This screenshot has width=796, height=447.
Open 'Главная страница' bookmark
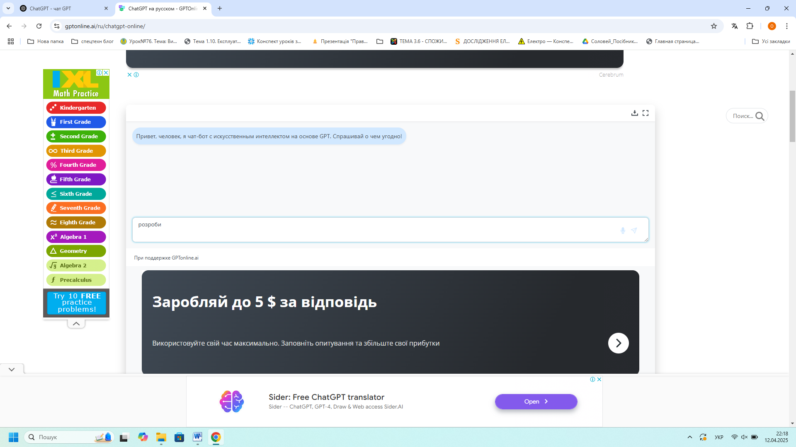click(673, 41)
